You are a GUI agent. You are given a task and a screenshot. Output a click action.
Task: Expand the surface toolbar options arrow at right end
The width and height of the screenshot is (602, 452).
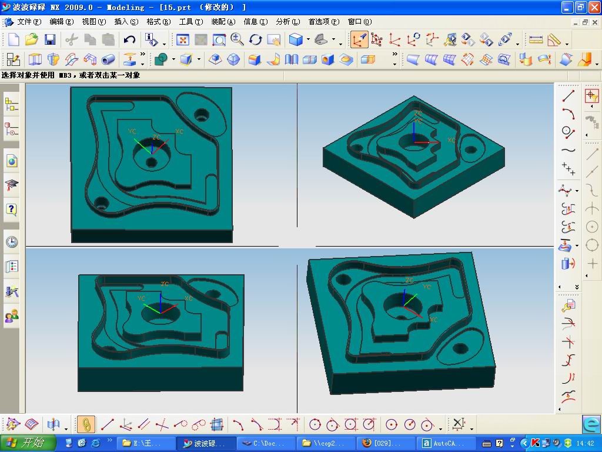pos(597,64)
